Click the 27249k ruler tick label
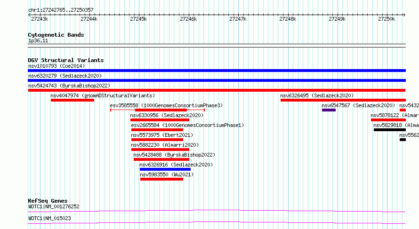419x229 pixels. (337, 19)
